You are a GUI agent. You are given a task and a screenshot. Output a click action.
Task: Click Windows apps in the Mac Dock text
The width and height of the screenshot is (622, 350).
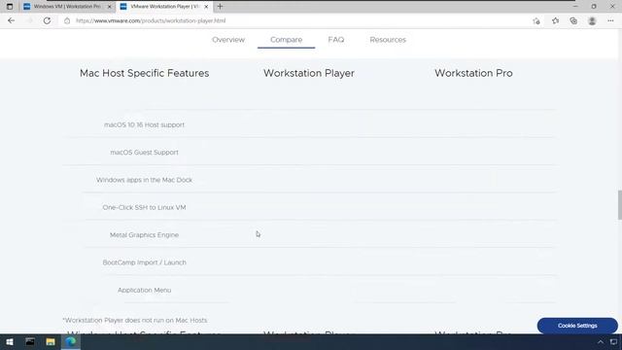[145, 180]
